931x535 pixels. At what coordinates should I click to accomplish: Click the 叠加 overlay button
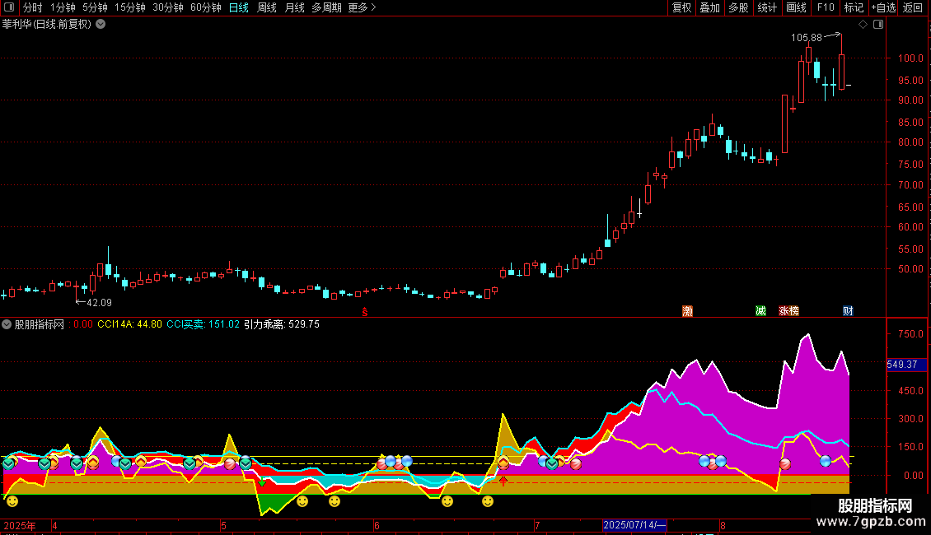point(710,7)
